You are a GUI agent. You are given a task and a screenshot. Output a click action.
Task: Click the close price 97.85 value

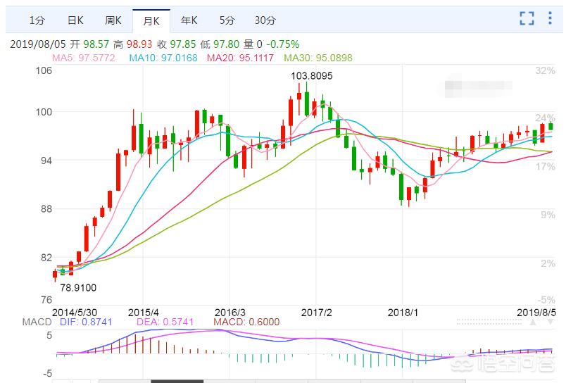click(x=183, y=44)
